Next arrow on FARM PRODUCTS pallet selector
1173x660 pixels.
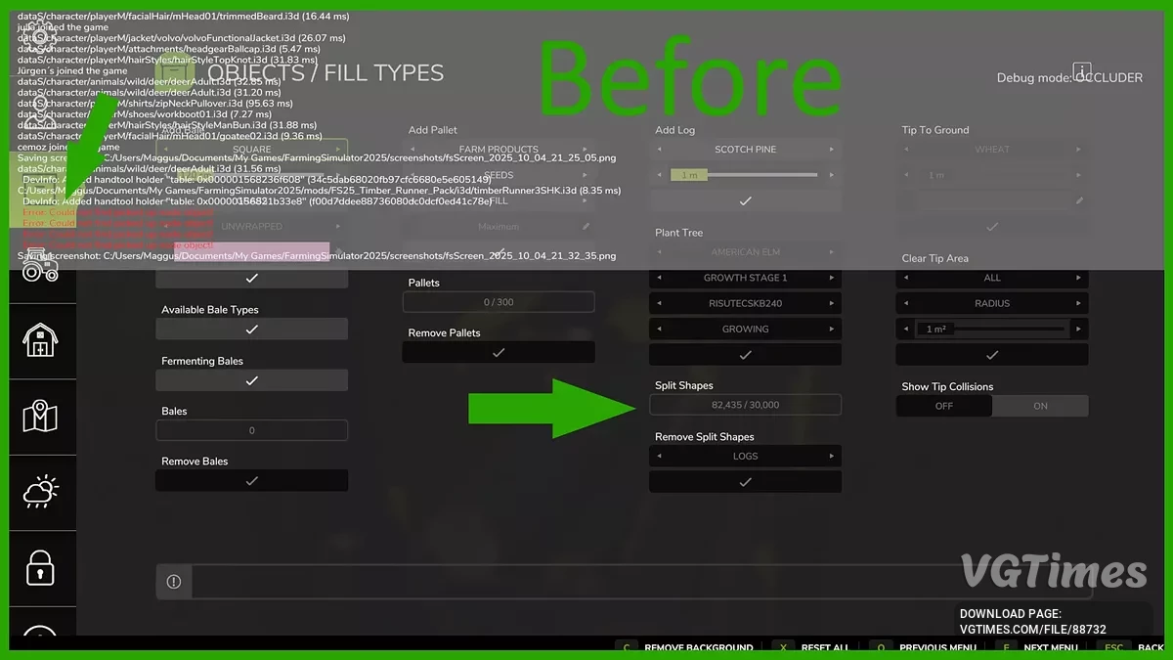pos(586,150)
